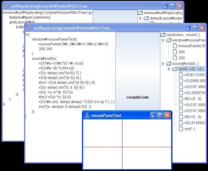This screenshot has width=208, height=171.
Task: Click the compileCode button
Action: [x=137, y=97]
